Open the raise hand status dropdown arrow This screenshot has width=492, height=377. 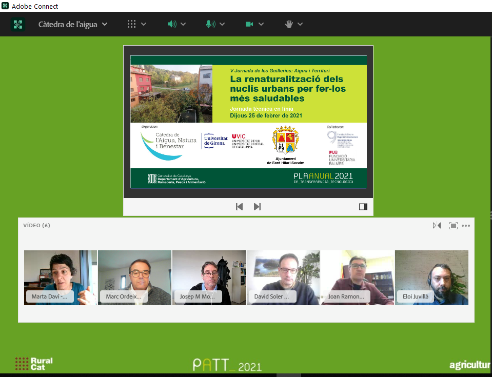pyautogui.click(x=300, y=24)
